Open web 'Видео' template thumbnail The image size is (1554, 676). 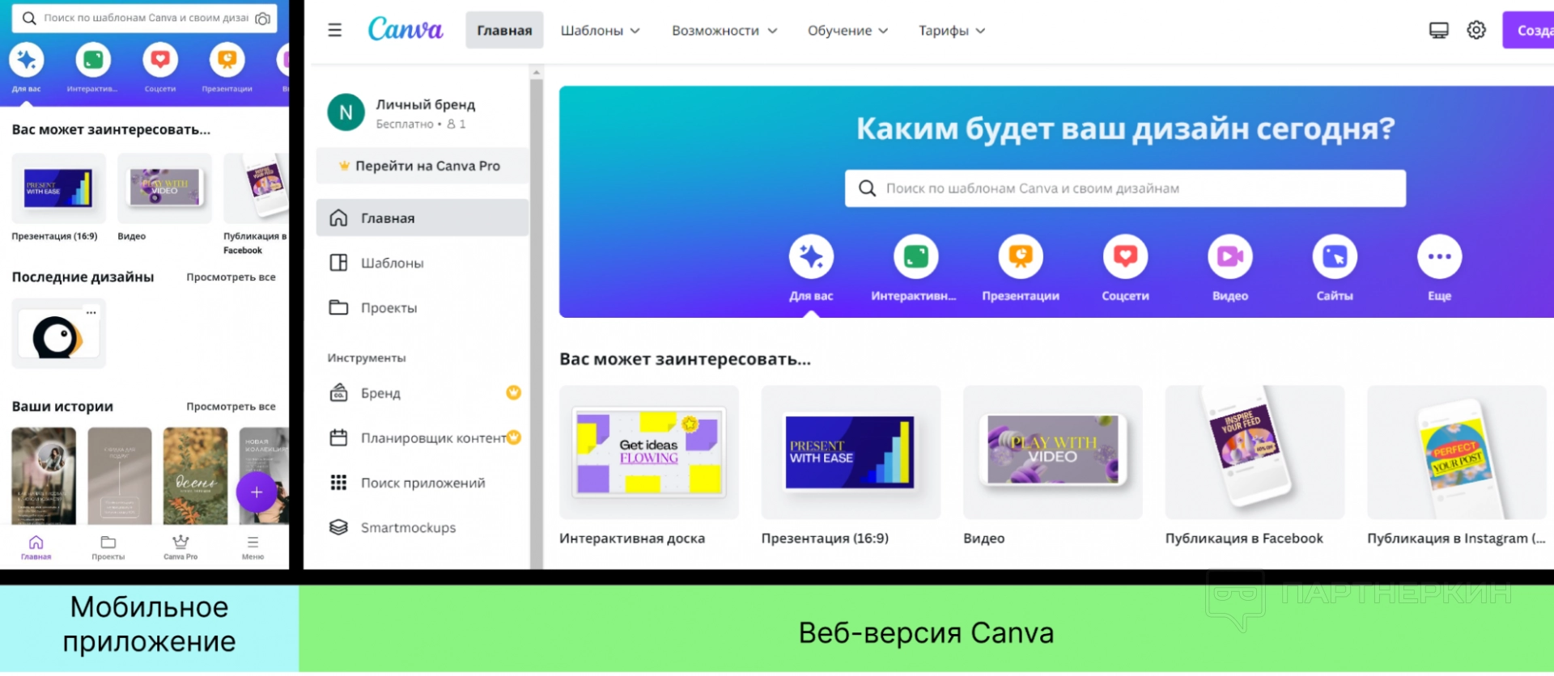click(x=1052, y=452)
